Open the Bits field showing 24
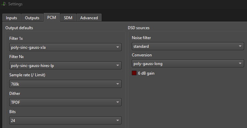The width and height of the screenshot is (247, 128). point(65,120)
